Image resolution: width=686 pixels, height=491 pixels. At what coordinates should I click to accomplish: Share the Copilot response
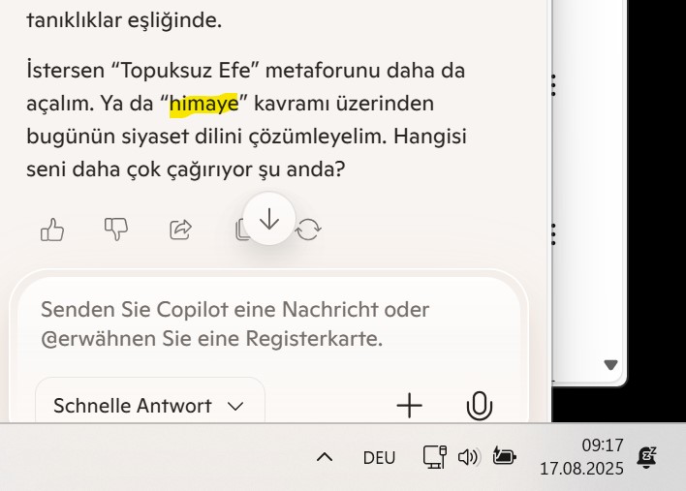180,230
